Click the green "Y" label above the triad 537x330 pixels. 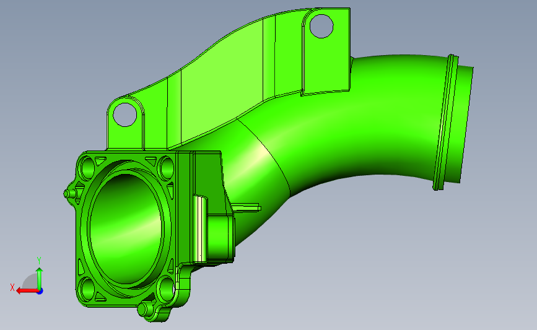point(39,261)
